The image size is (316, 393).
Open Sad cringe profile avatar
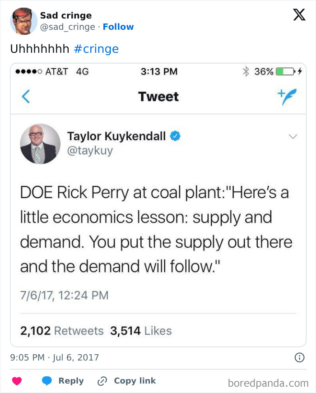point(23,21)
